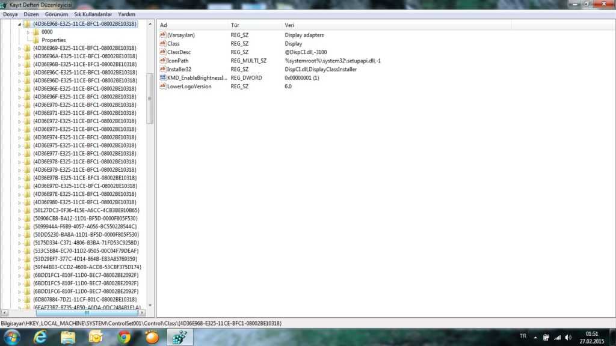Screen dimensions: 616x346
Task: Click the tree pane horizontal scrollbar thumb
Action: click(x=86, y=312)
